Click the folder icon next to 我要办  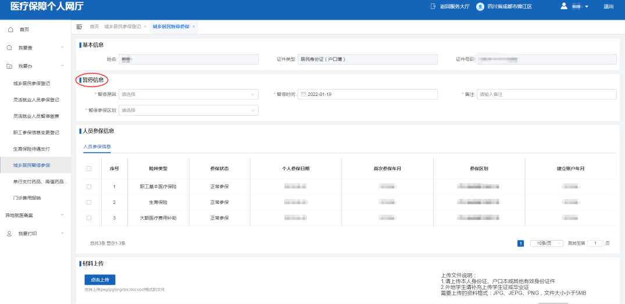[x=9, y=66]
